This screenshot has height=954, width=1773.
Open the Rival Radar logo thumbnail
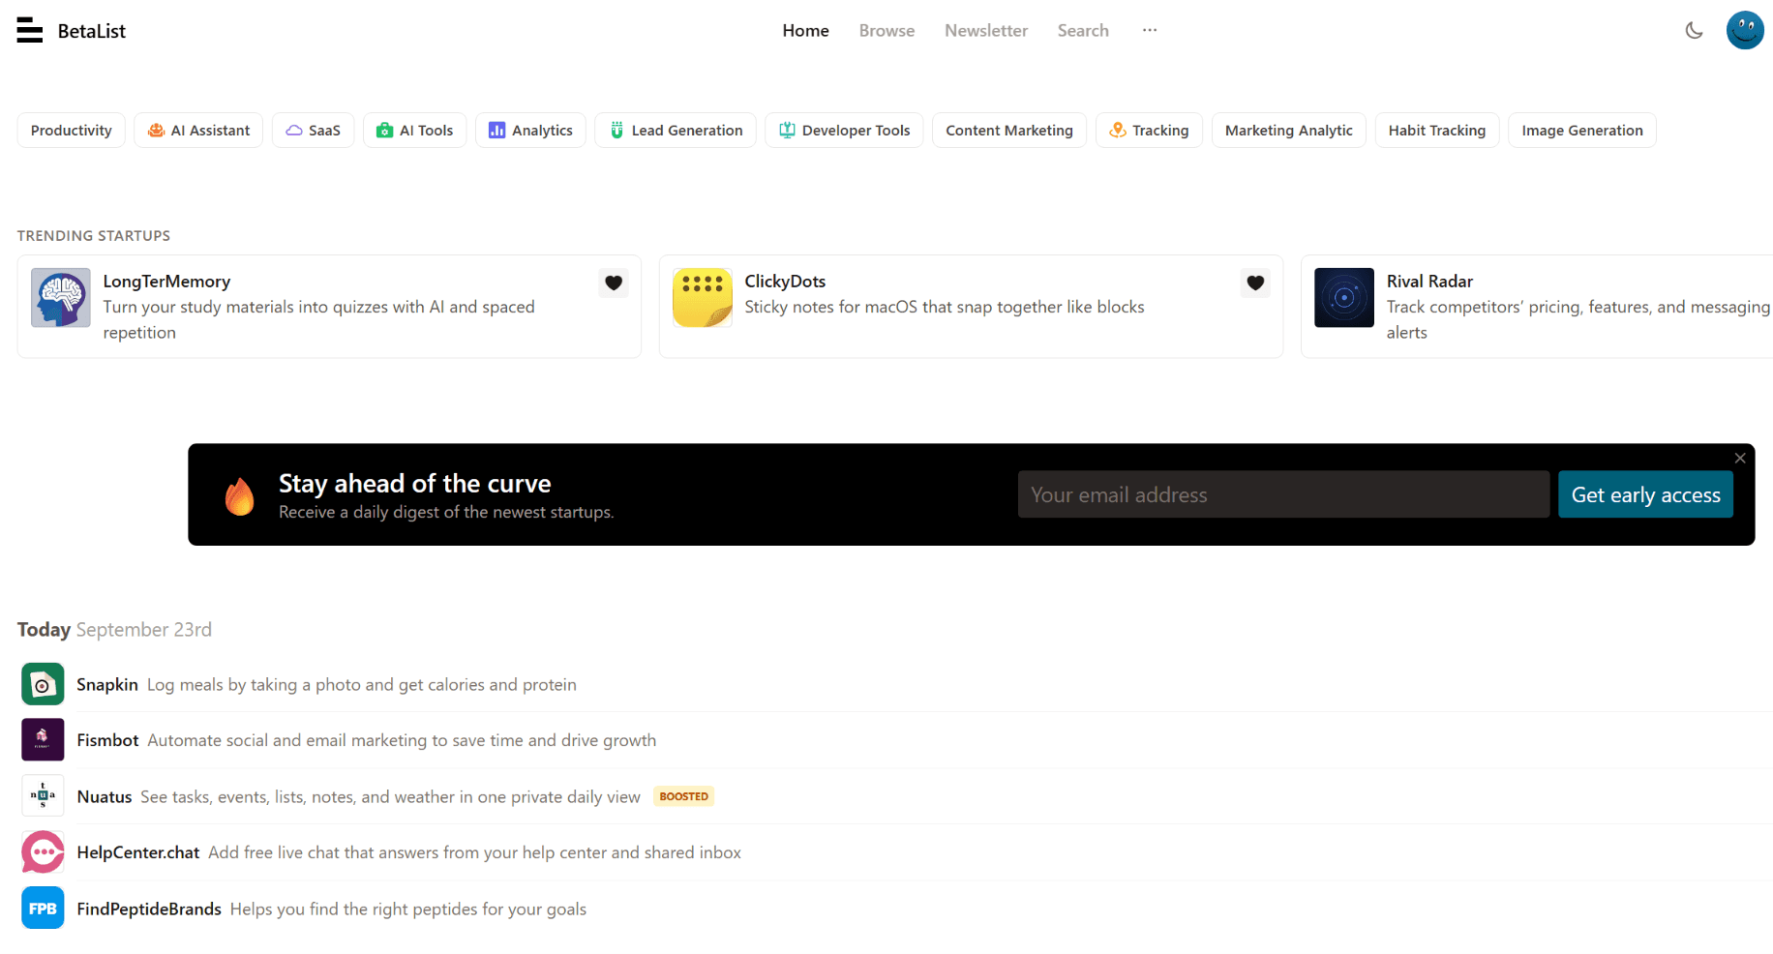click(x=1344, y=298)
